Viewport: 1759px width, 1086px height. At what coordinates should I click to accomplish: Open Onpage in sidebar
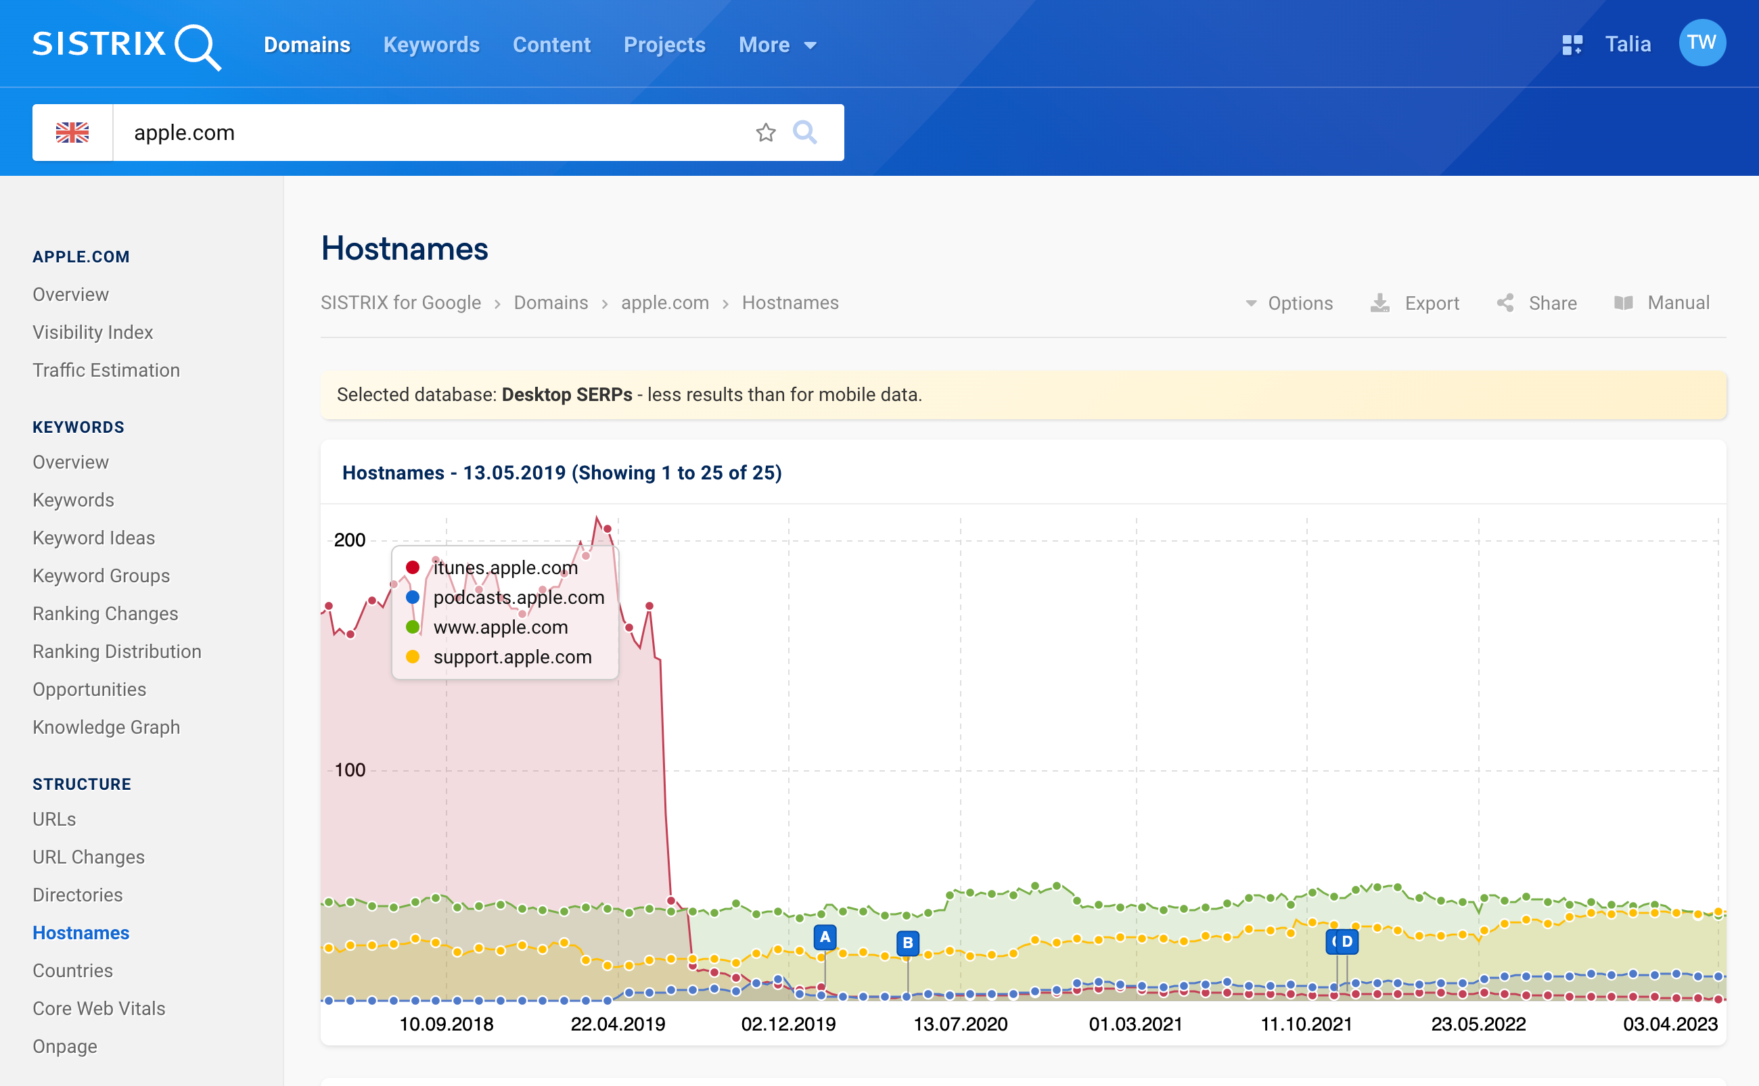65,1047
